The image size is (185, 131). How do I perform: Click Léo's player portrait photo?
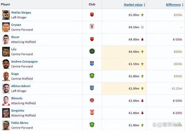6,52
